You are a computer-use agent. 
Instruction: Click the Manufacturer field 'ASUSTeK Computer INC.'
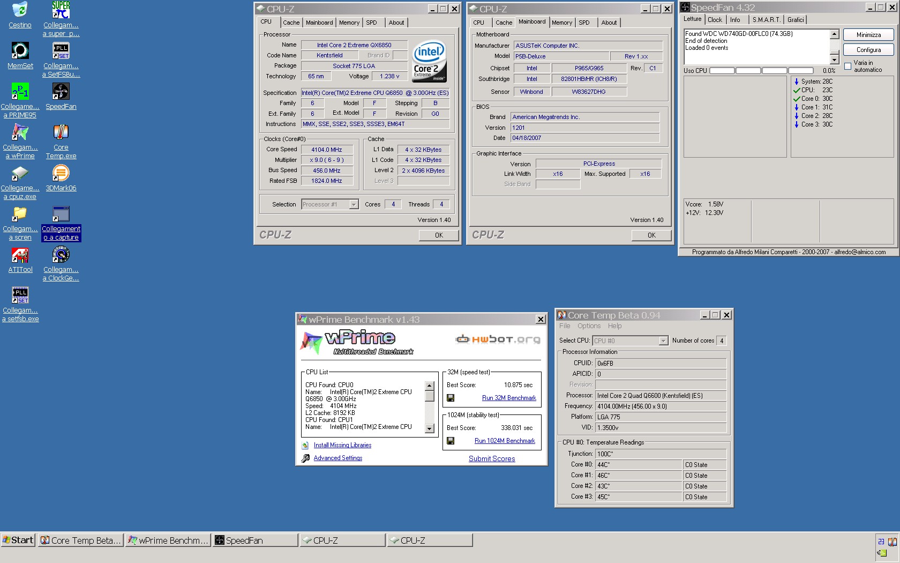588,46
